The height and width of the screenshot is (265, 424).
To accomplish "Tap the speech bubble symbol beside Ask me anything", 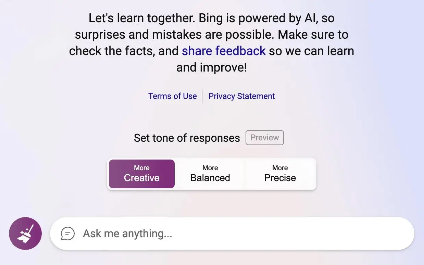I will click(67, 234).
